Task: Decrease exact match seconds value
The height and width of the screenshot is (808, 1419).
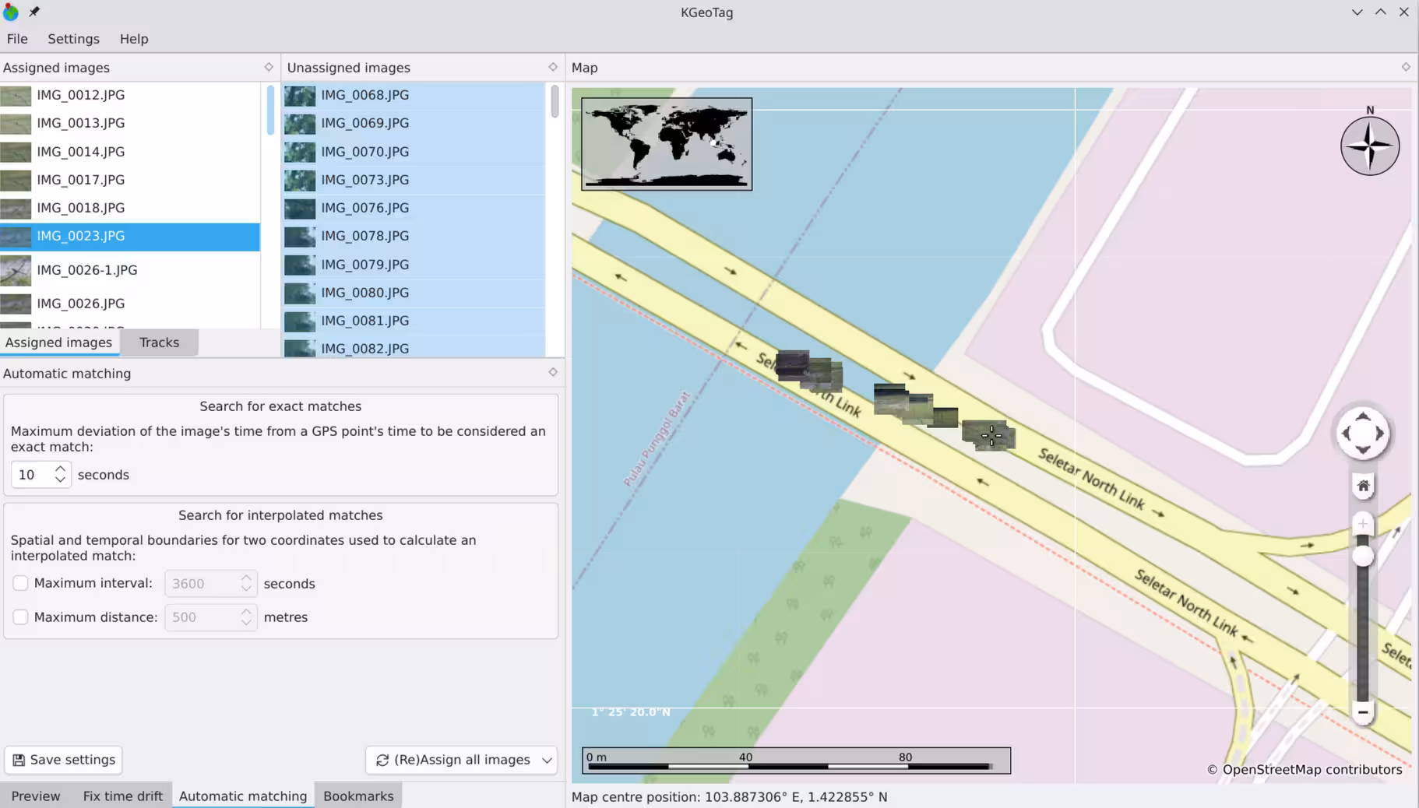Action: (x=60, y=480)
